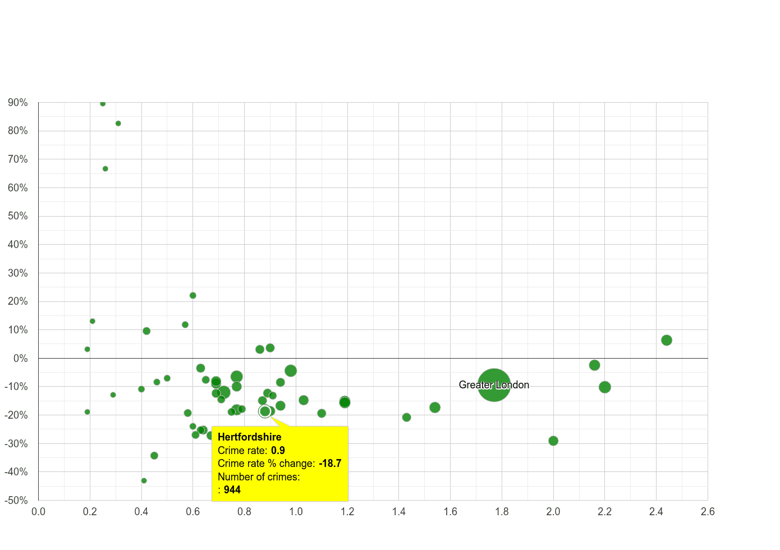The image size is (780, 550).
Task: Click the bubble at rate 2.16, -2%
Action: (595, 365)
